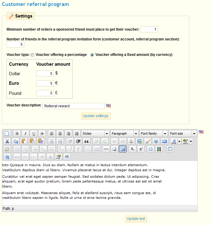This screenshot has height=225, width=211.
Task: Open find and replace icon
Action: tap(7, 157)
